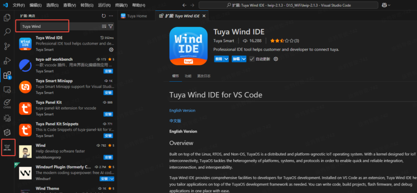Screen dimensions: 417x193
Task: Expand the 禁用 disable dropdown arrow
Action: [226, 59]
